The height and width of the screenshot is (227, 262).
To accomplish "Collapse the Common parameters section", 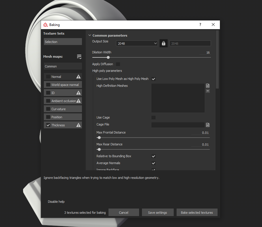I will click(x=90, y=35).
